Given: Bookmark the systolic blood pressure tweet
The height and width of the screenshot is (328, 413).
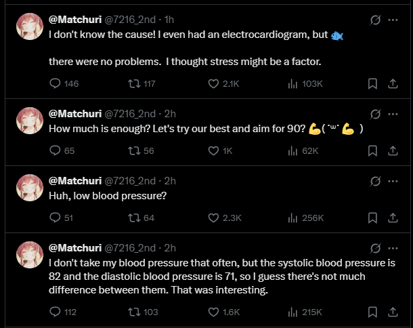Looking at the screenshot, I should pos(372,312).
